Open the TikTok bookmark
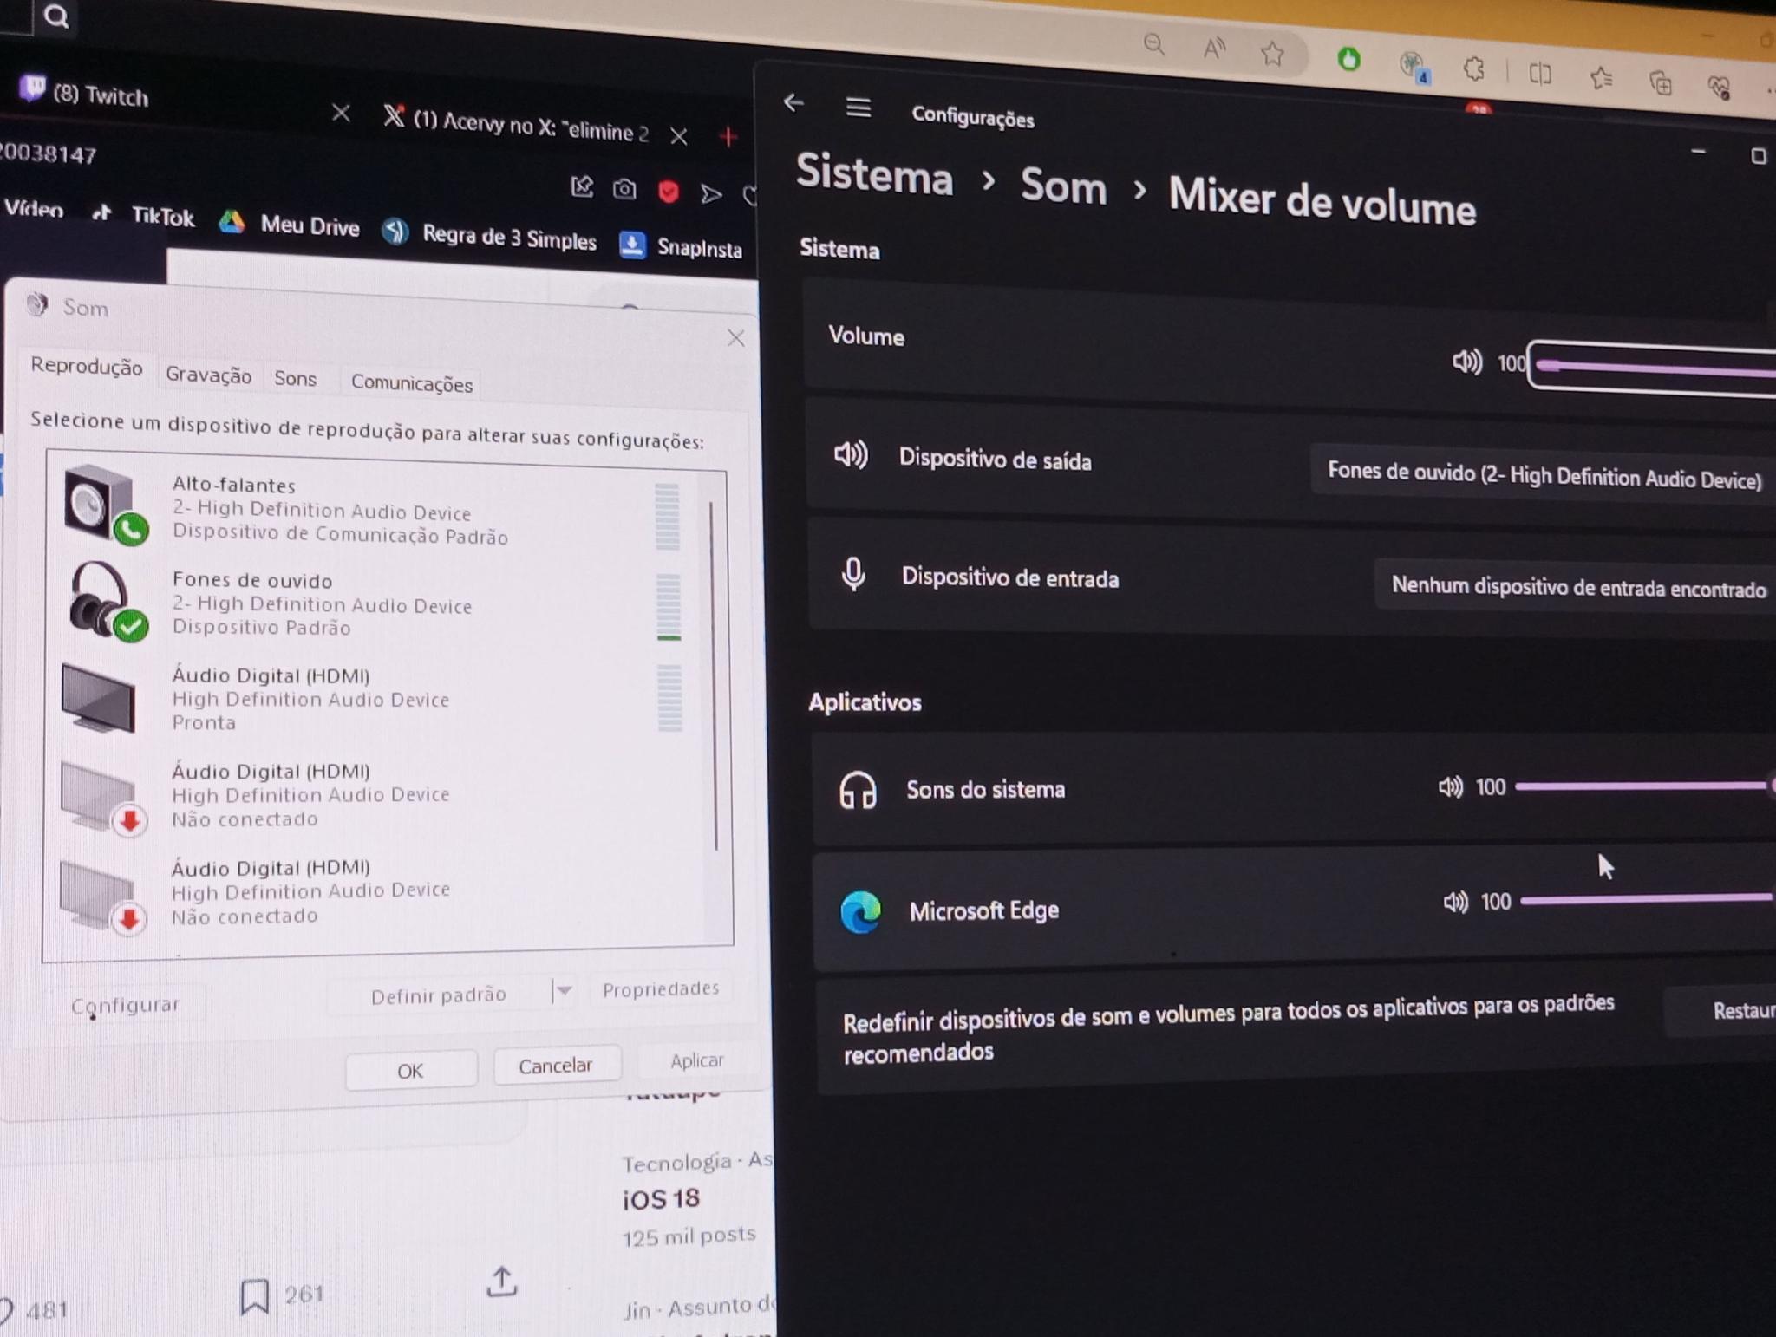Image resolution: width=1776 pixels, height=1337 pixels. click(145, 214)
